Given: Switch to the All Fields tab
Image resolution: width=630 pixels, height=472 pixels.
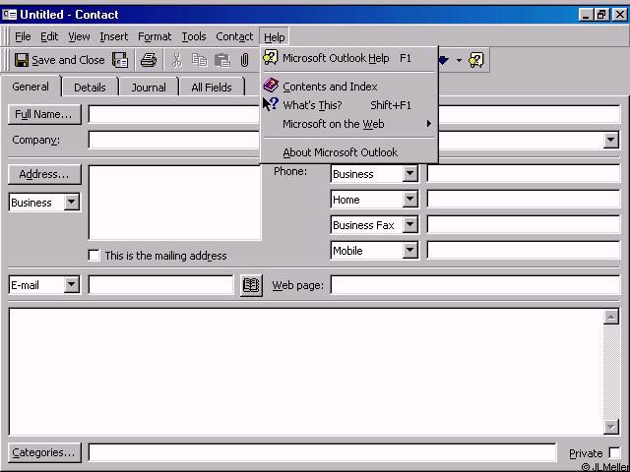Looking at the screenshot, I should coord(212,88).
